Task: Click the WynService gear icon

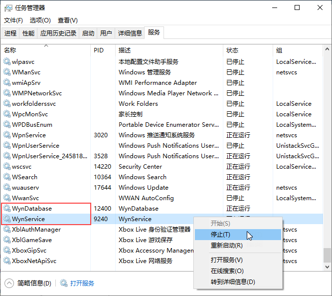Action: pos(7,219)
